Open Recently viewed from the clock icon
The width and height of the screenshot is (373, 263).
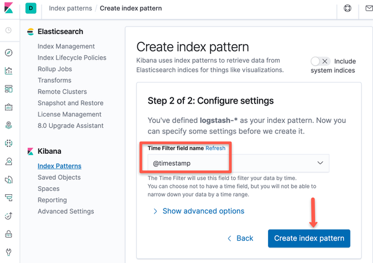coord(8,30)
